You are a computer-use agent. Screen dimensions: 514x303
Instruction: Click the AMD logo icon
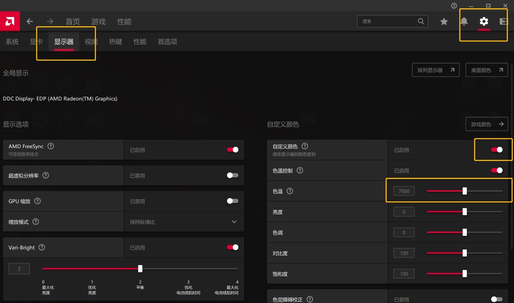[10, 21]
